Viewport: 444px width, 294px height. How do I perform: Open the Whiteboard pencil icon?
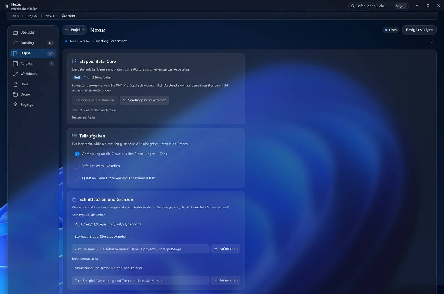coord(16,74)
